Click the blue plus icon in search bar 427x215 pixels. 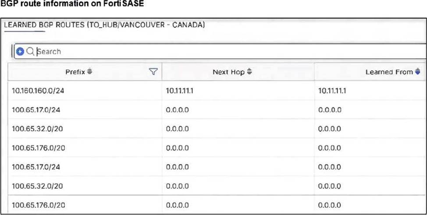(x=20, y=51)
